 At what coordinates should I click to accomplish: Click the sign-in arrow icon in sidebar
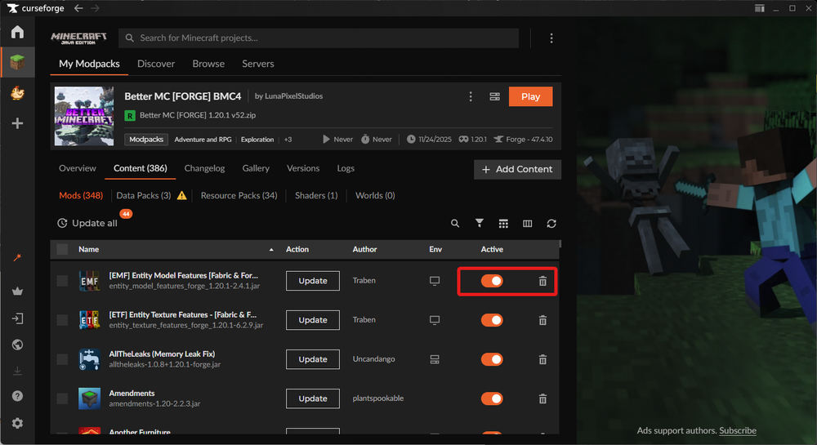tap(17, 318)
